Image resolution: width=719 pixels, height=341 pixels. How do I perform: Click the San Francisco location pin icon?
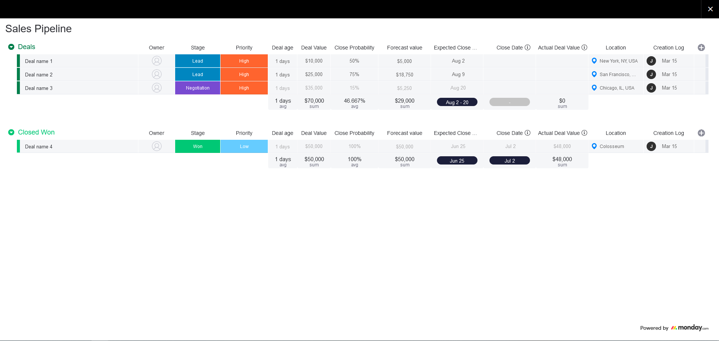(594, 74)
